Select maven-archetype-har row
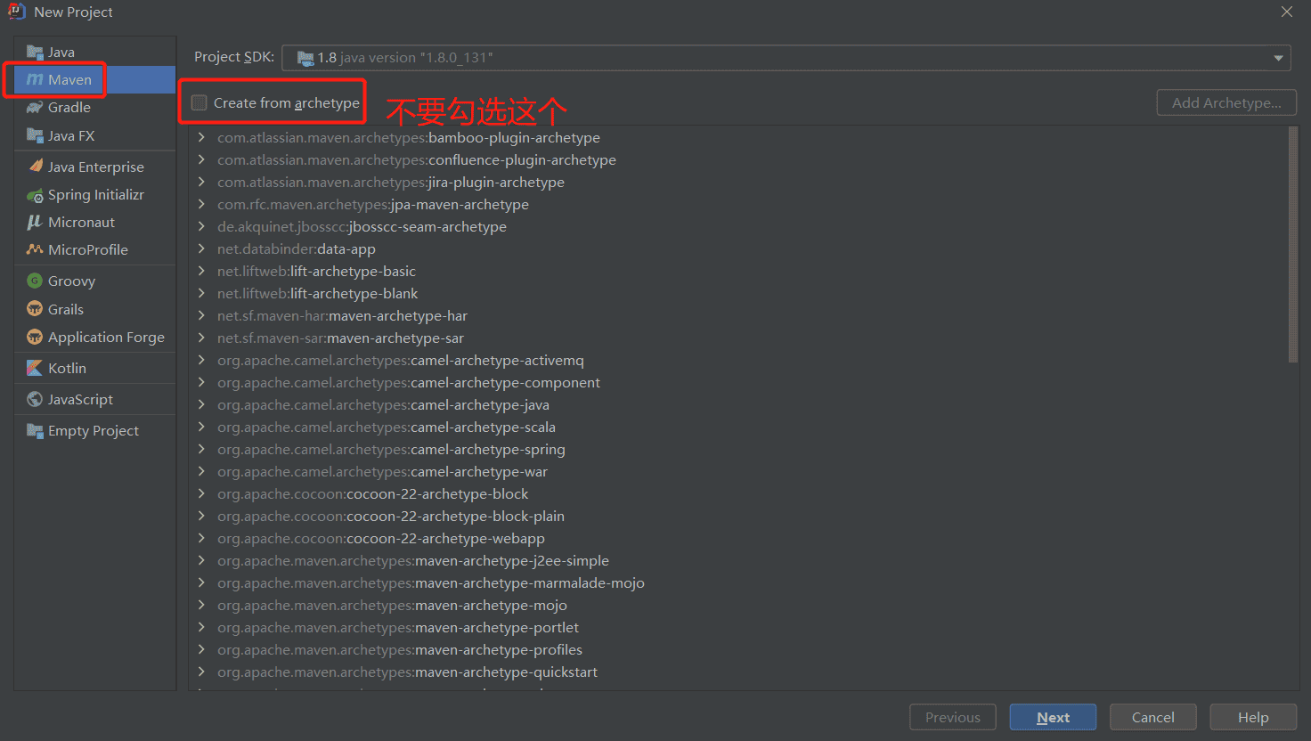The width and height of the screenshot is (1311, 741). click(x=738, y=315)
